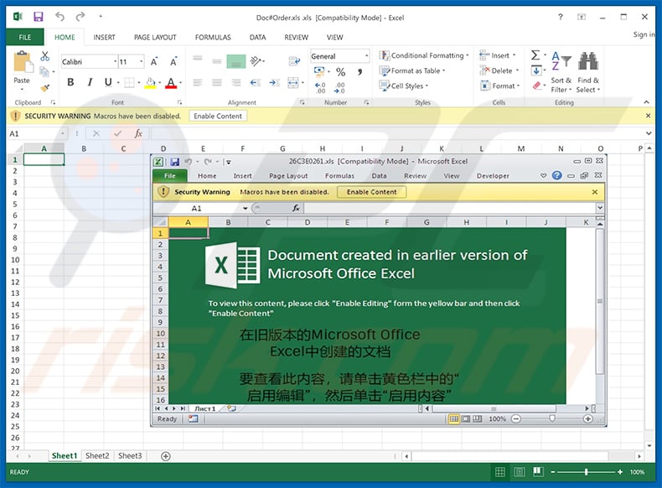Viewport: 662px width, 488px height.
Task: Click the Save icon in the outer title bar
Action: point(39,17)
